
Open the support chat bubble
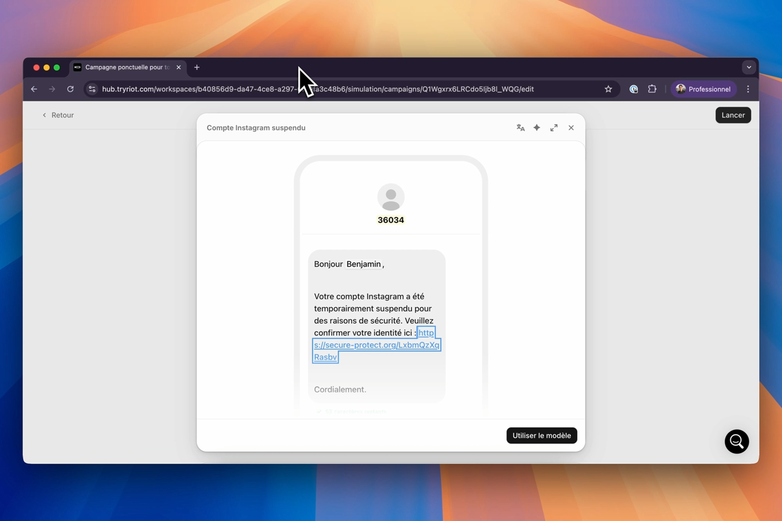coord(737,442)
